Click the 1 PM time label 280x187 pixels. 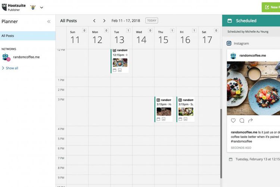coord(61,80)
